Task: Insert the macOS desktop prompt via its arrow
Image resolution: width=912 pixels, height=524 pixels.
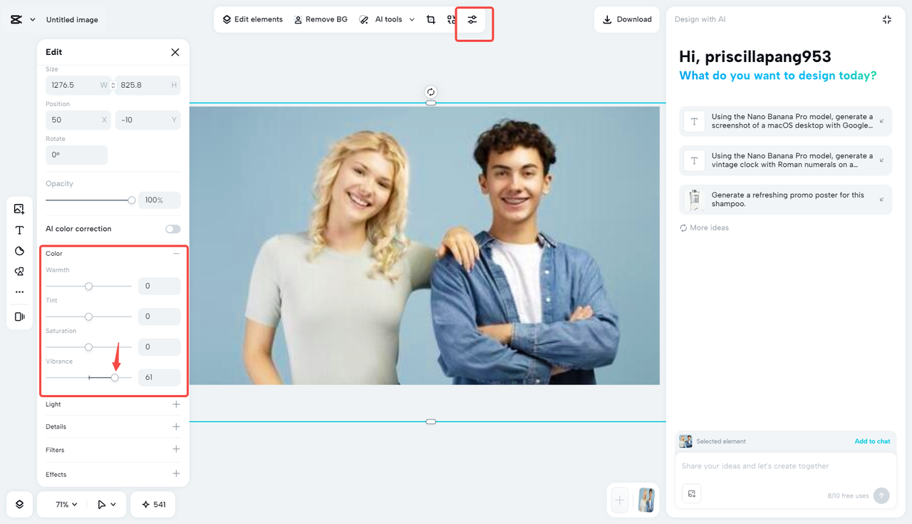Action: (881, 121)
